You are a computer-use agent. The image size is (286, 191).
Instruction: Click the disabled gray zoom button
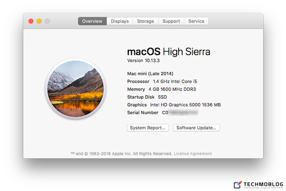point(47,21)
